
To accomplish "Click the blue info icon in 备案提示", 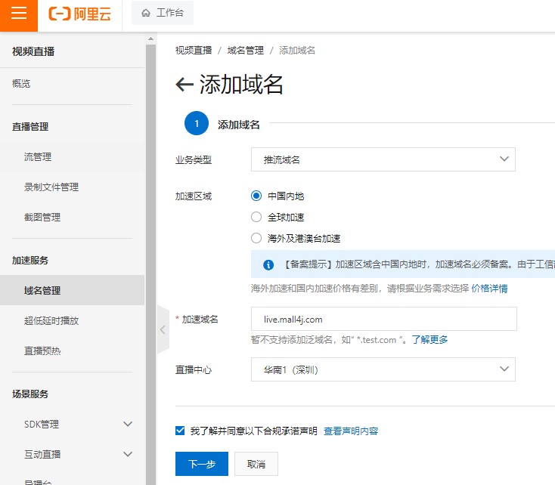I will pos(268,265).
